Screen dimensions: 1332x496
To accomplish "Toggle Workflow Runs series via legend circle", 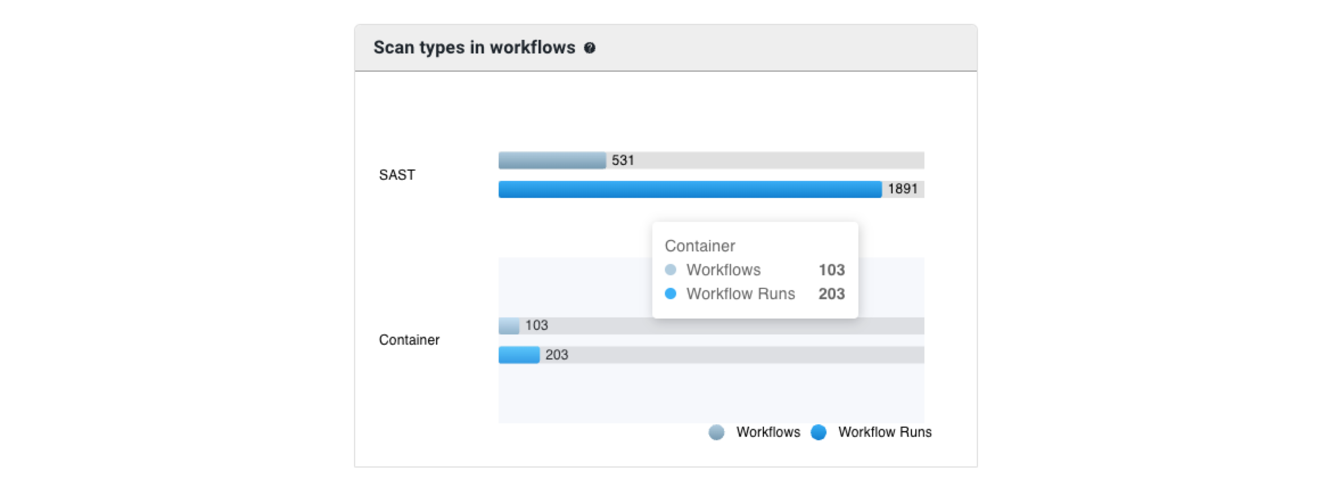I will 818,432.
